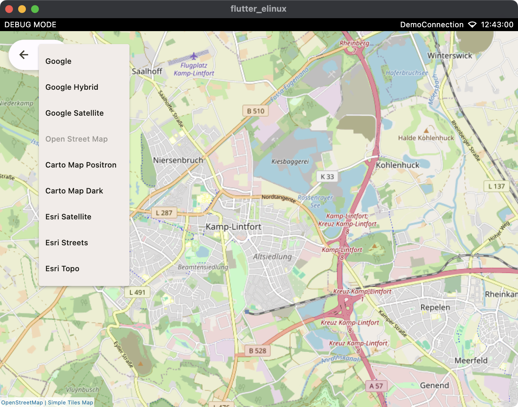Image resolution: width=518 pixels, height=407 pixels.
Task: Click the Genend place label
Action: 434,385
